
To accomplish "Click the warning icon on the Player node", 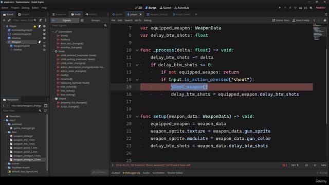I will click(x=35, y=26).
